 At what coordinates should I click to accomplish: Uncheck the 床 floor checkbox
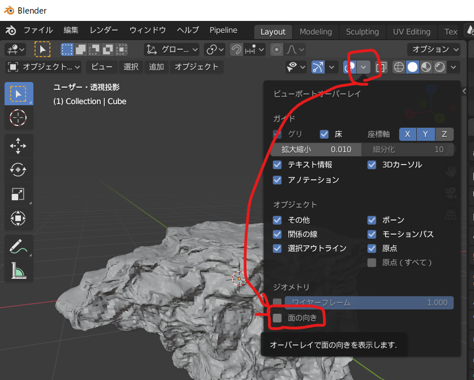point(324,134)
